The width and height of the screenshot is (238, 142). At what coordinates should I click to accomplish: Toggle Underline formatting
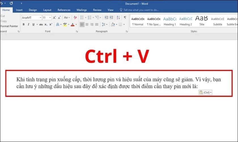33,24
